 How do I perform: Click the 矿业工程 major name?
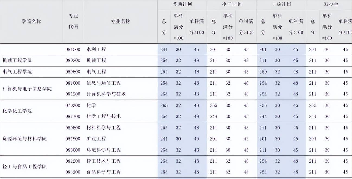(96, 139)
